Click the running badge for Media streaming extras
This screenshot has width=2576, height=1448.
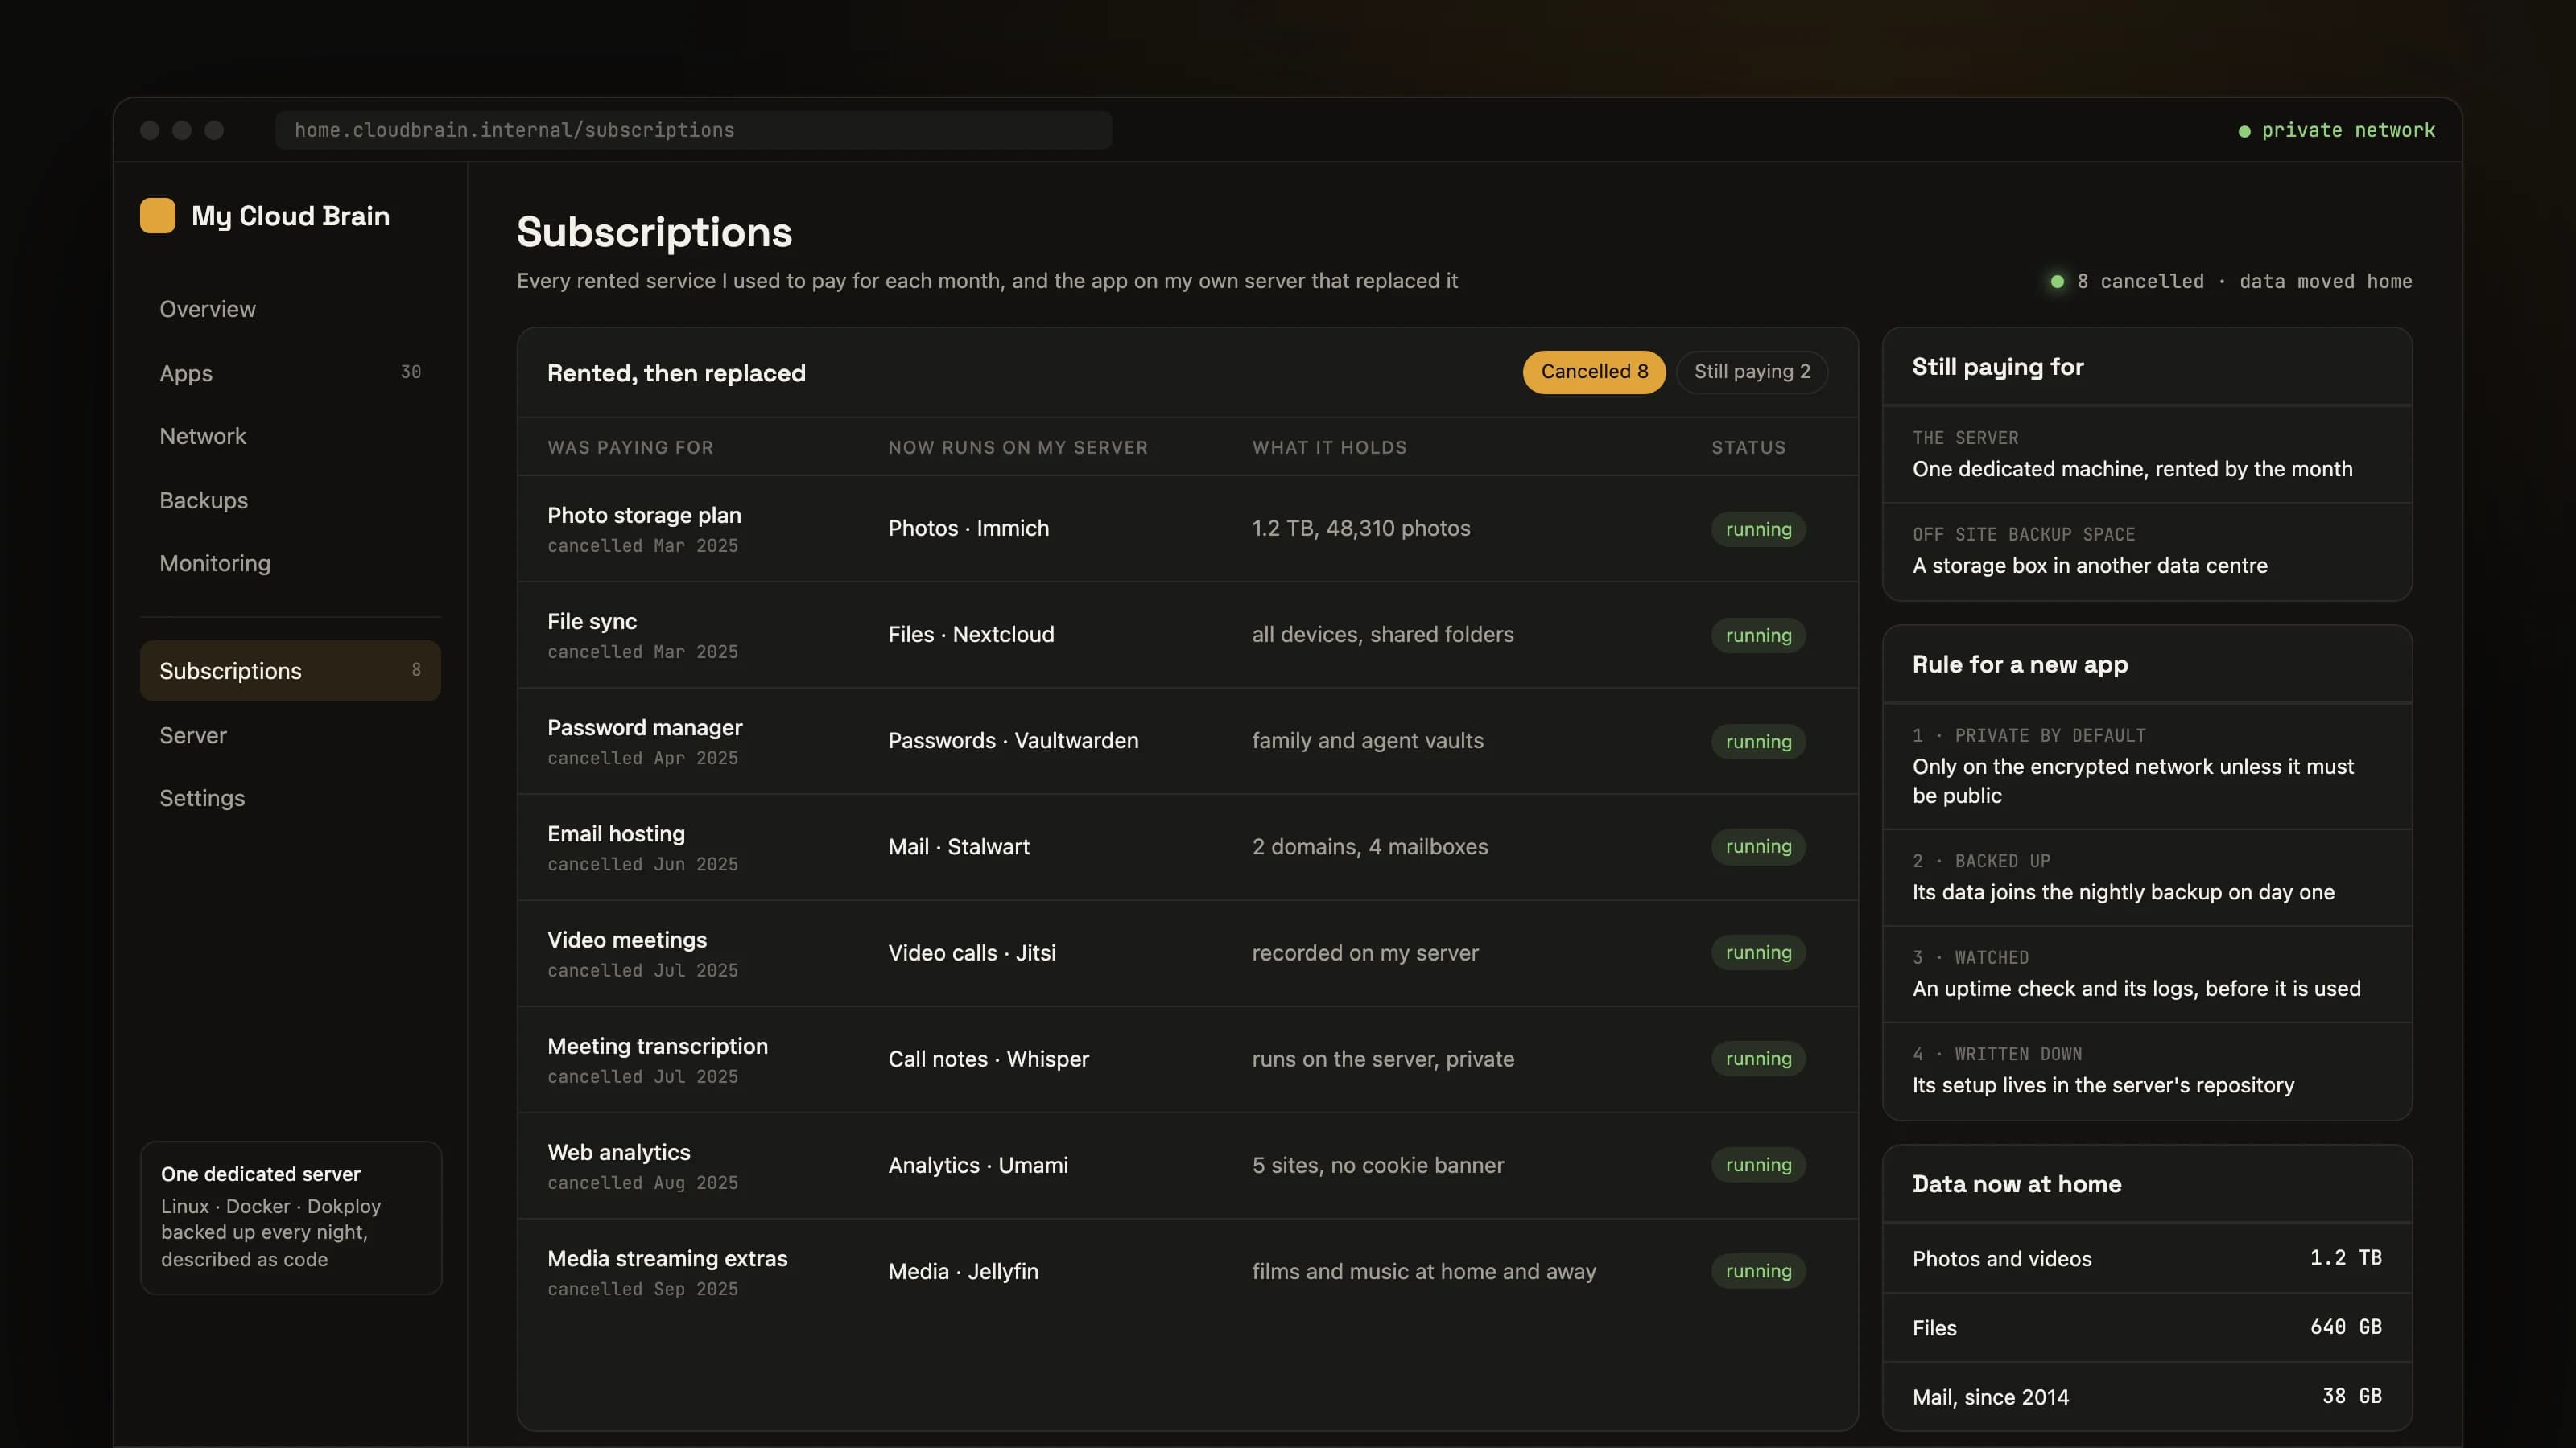1758,1271
